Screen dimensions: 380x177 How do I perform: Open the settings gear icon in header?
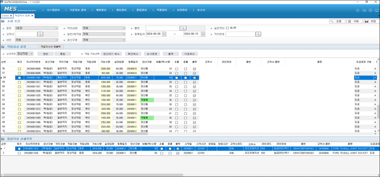point(370,10)
